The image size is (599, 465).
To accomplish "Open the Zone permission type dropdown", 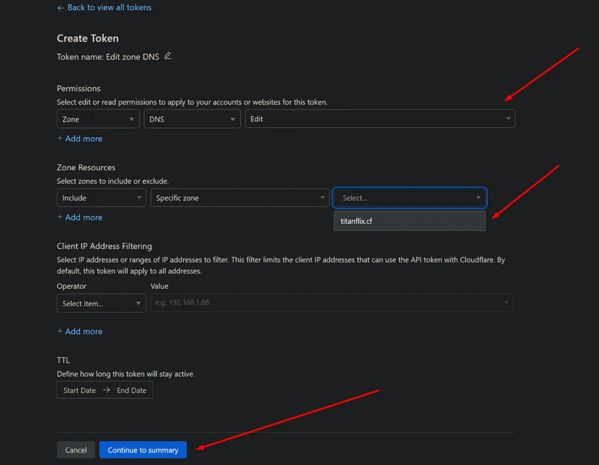I will pos(98,119).
